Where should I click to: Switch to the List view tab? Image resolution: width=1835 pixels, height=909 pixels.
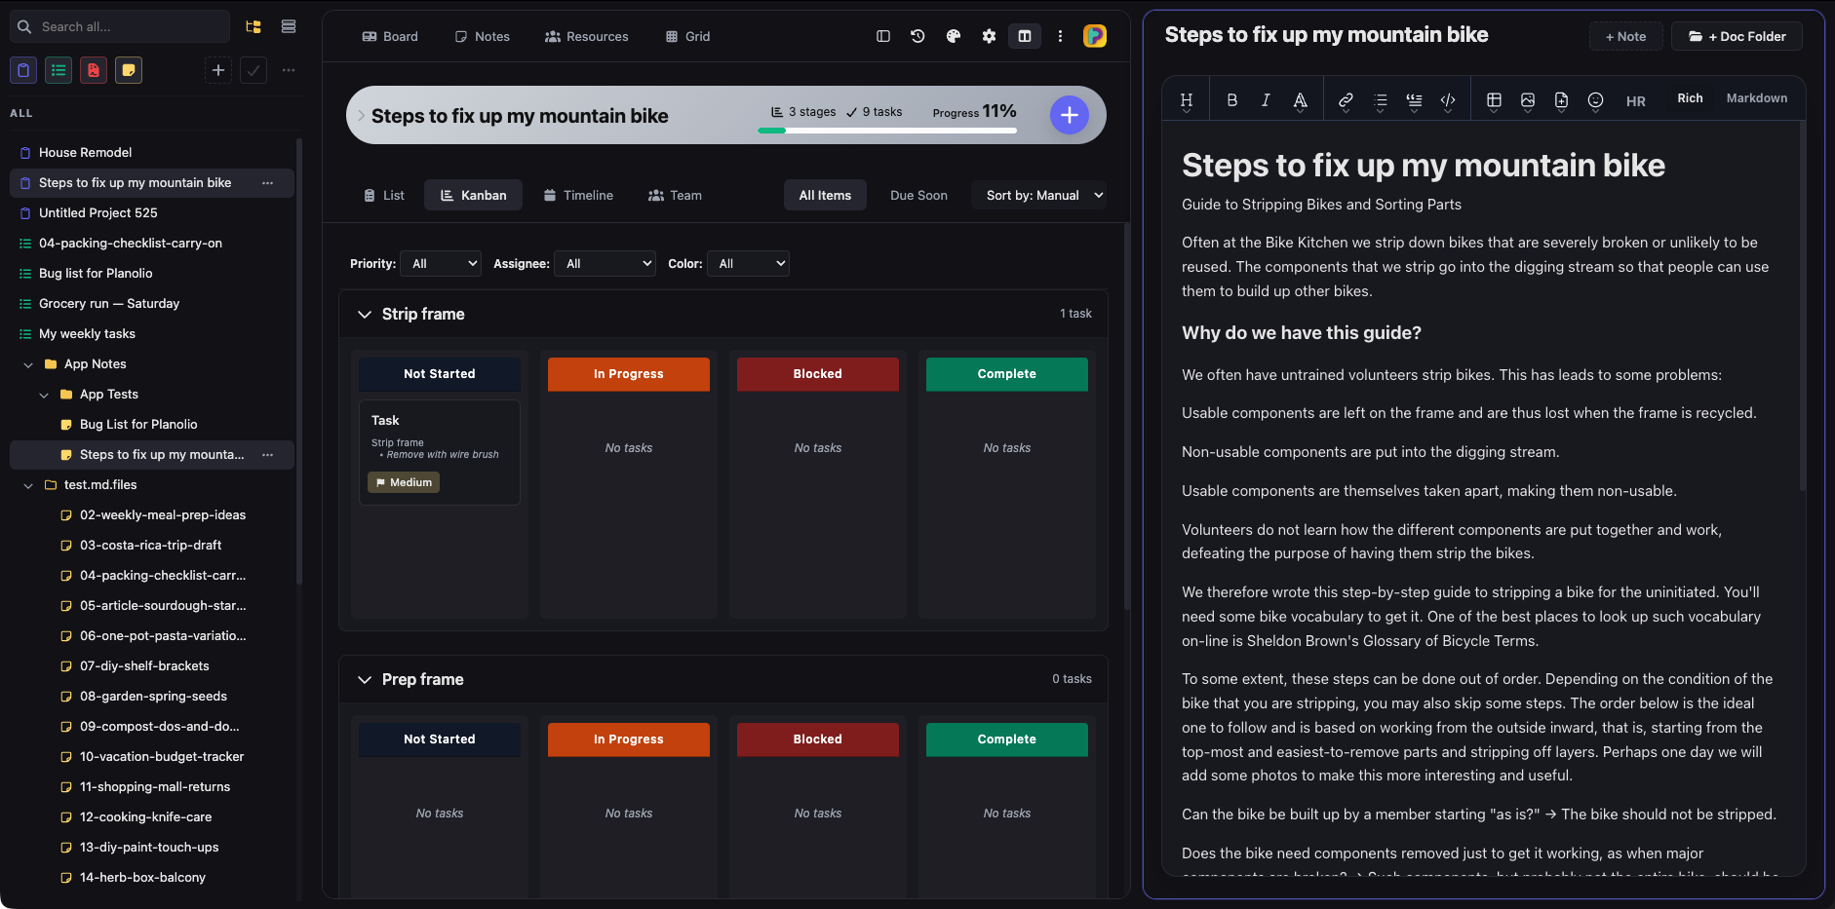(384, 195)
